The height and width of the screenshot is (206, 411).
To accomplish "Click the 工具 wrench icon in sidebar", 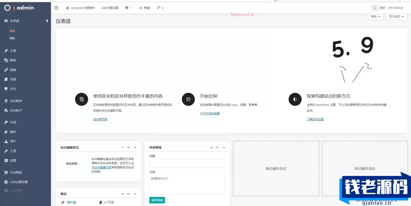I will click(6, 151).
